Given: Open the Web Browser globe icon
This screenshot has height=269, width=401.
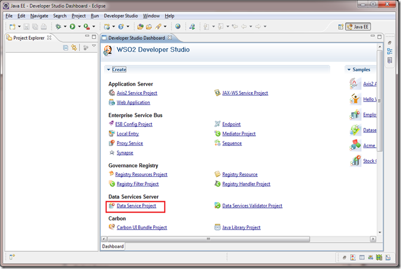Looking at the screenshot, I should [178, 26].
